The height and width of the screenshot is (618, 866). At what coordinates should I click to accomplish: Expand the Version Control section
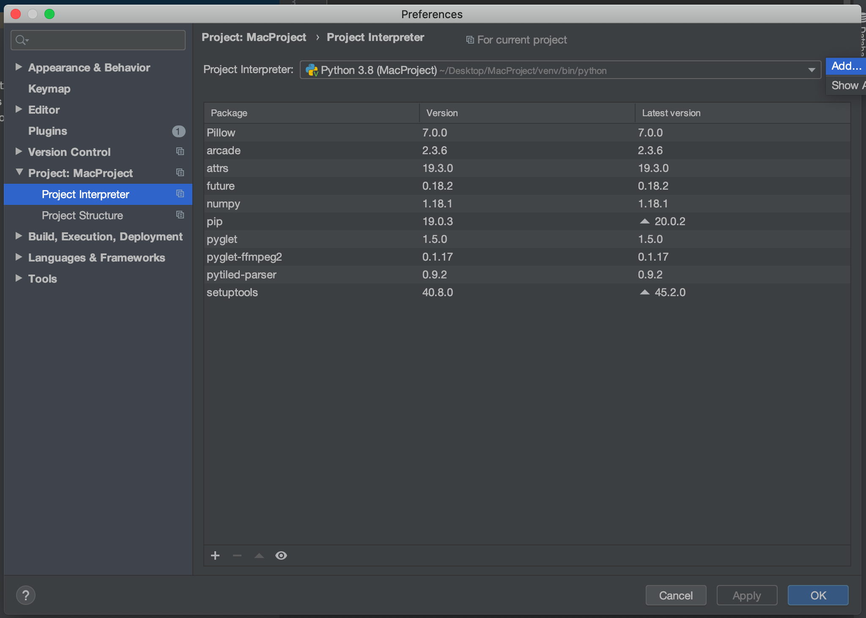(x=19, y=151)
